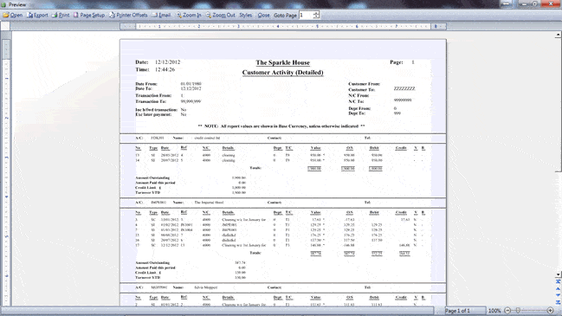Image resolution: width=562 pixels, height=316 pixels.
Task: Go to previous page arrow
Action: coord(558,289)
